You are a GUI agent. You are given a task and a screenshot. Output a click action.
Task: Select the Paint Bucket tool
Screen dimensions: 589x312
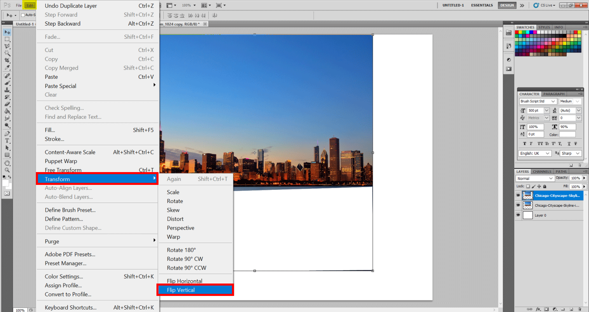[7, 111]
